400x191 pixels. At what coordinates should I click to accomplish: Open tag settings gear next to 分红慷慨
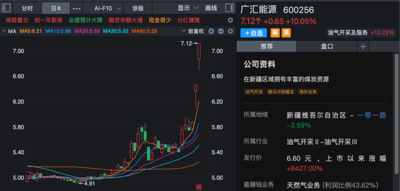click(230, 20)
